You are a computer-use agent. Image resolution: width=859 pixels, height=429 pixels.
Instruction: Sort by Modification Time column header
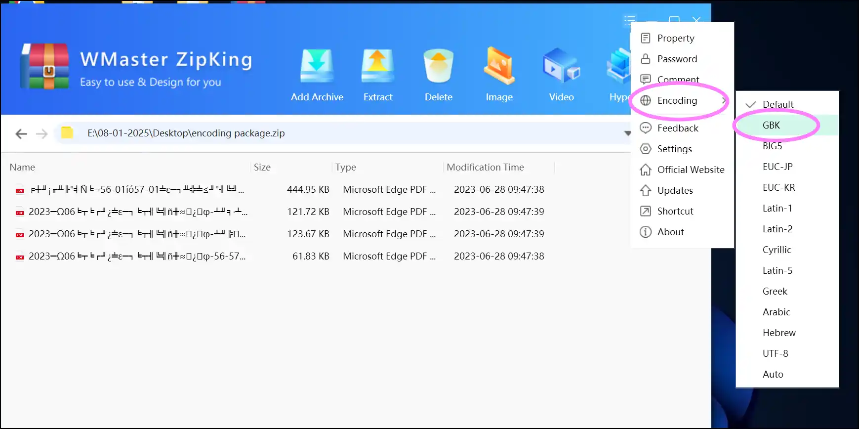485,167
